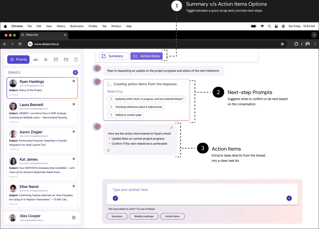This screenshot has height=229, width=319.
Task: Star the Kat James email
Action: (x=74, y=159)
